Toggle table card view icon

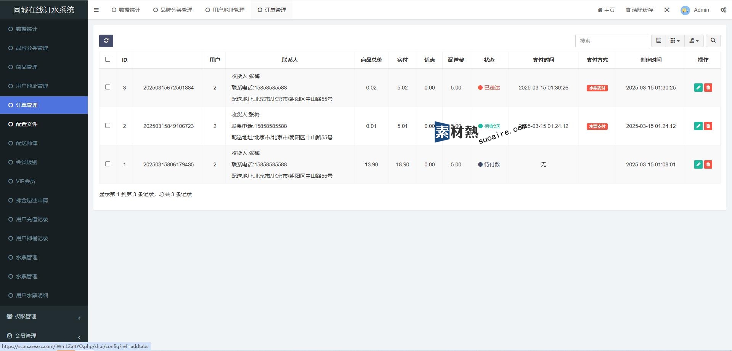[658, 40]
